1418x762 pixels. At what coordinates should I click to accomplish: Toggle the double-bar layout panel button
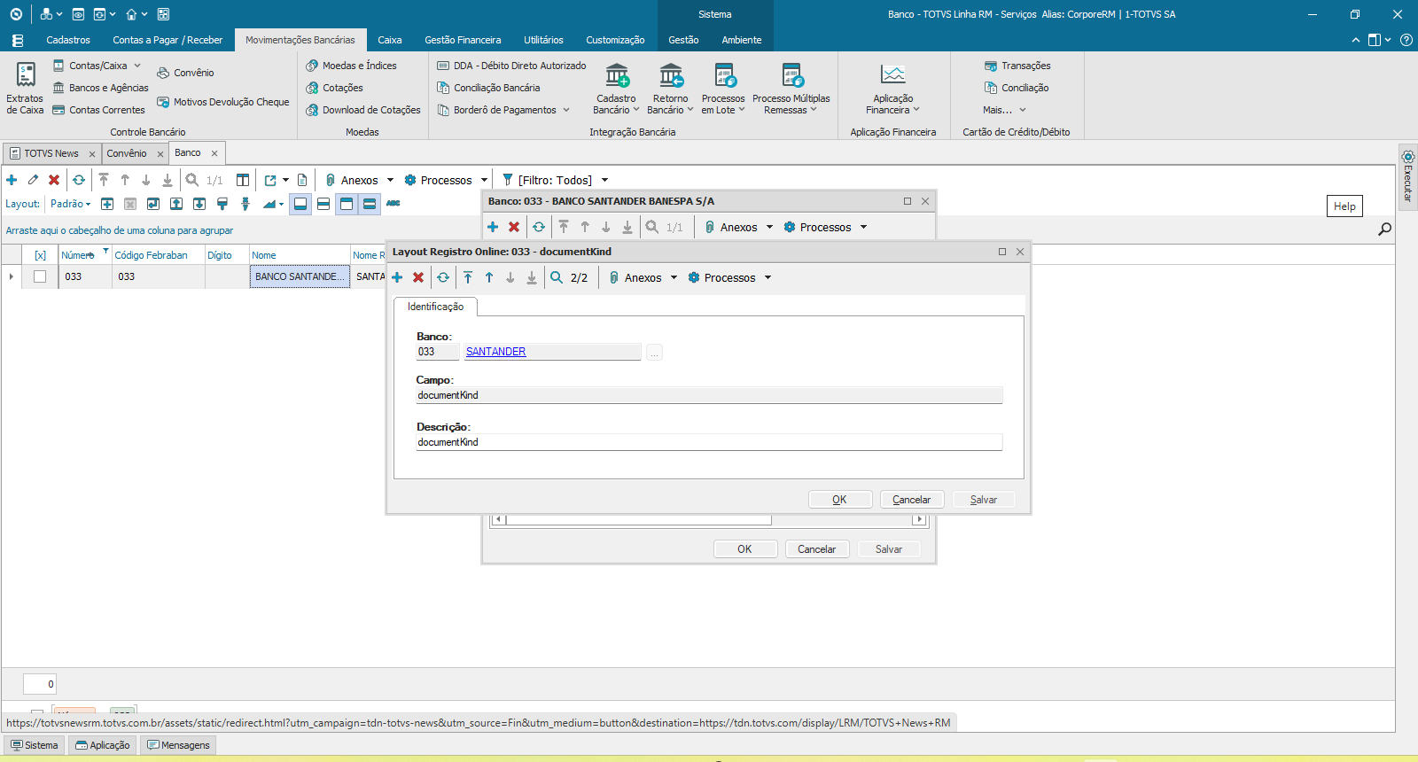click(x=370, y=204)
